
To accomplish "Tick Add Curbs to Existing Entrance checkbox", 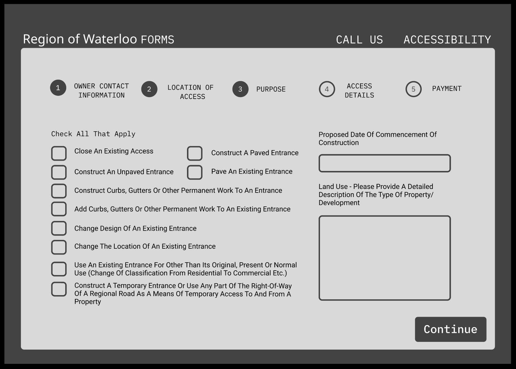I will [59, 209].
